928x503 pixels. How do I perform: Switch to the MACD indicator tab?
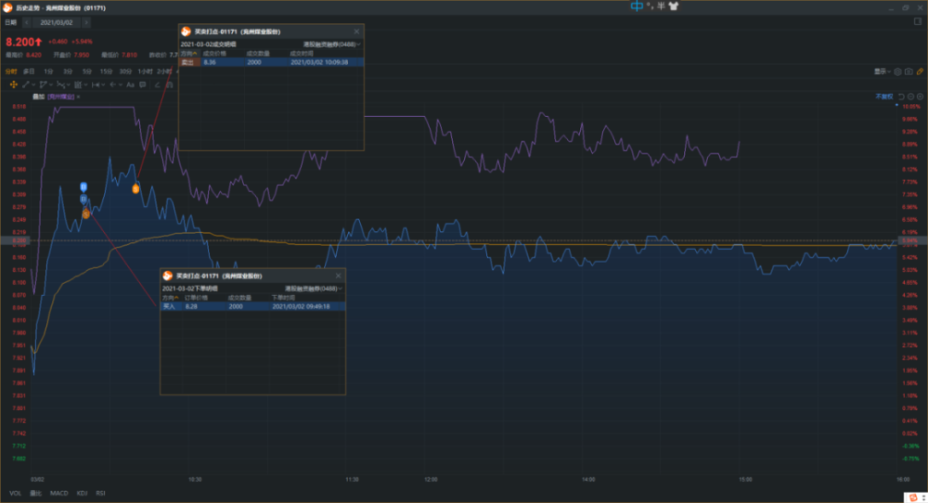(58, 493)
